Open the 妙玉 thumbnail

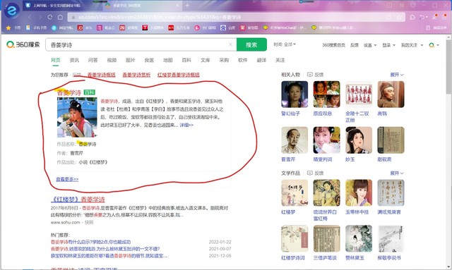click(359, 140)
